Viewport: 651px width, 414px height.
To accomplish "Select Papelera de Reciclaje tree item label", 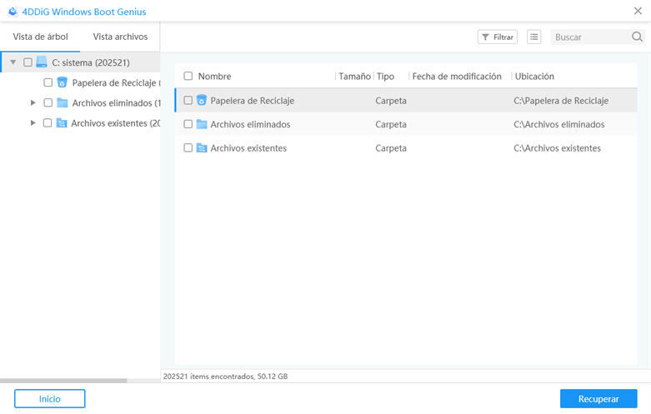I will [116, 82].
